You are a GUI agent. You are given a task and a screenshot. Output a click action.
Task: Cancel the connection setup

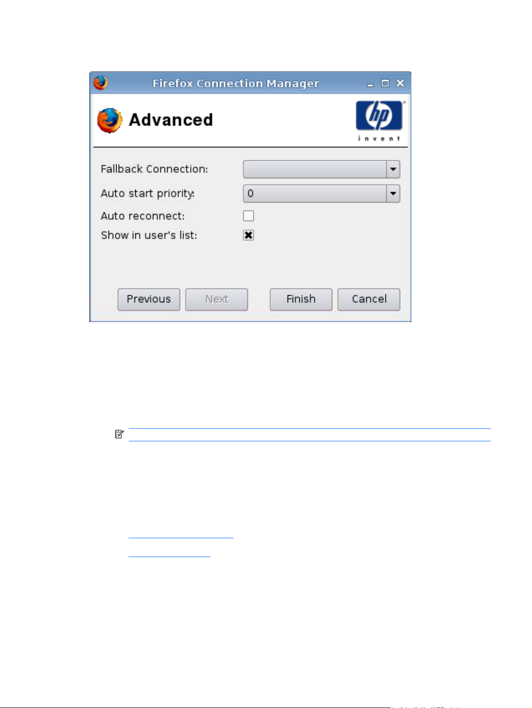coord(369,299)
